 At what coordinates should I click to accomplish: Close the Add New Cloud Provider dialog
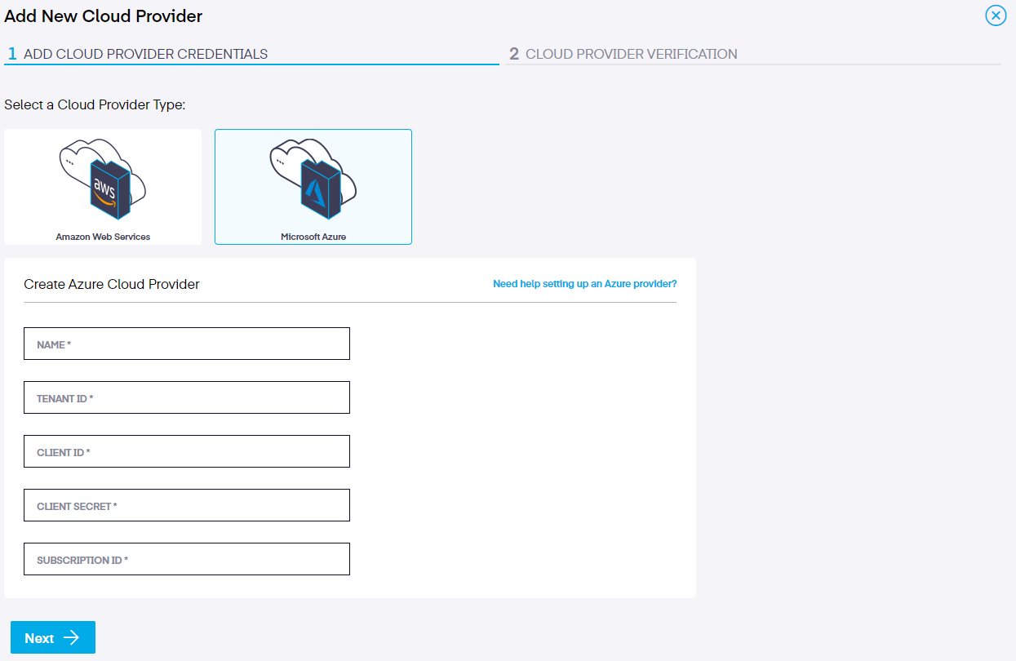tap(995, 15)
